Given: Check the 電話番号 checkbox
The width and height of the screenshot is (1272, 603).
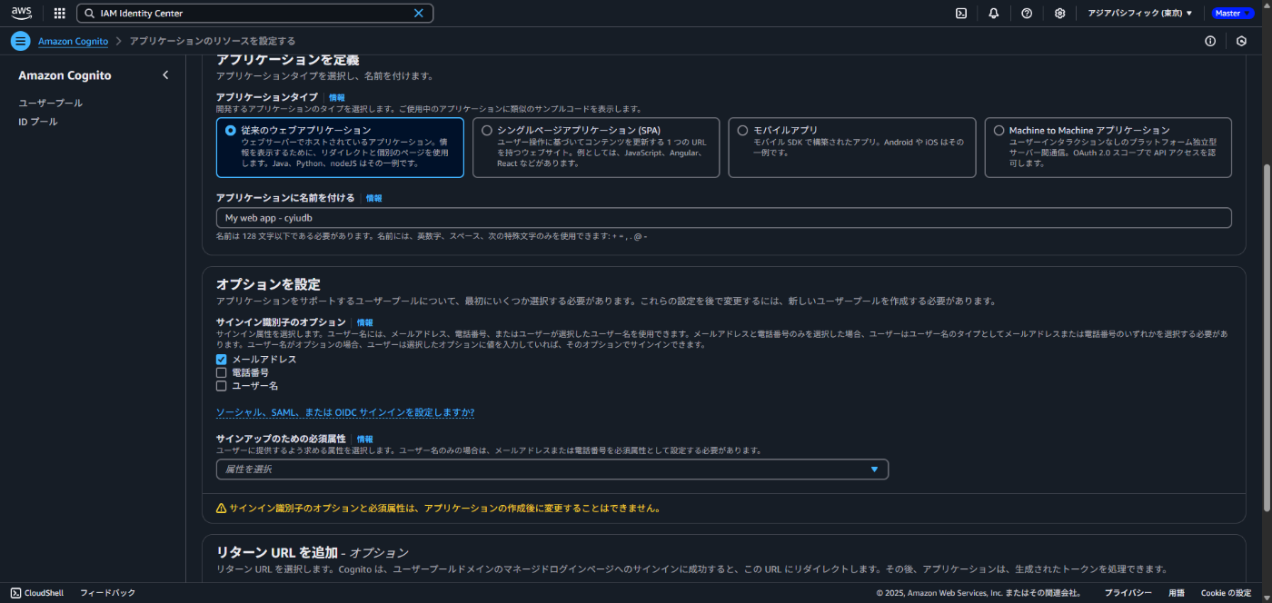Looking at the screenshot, I should [x=221, y=372].
